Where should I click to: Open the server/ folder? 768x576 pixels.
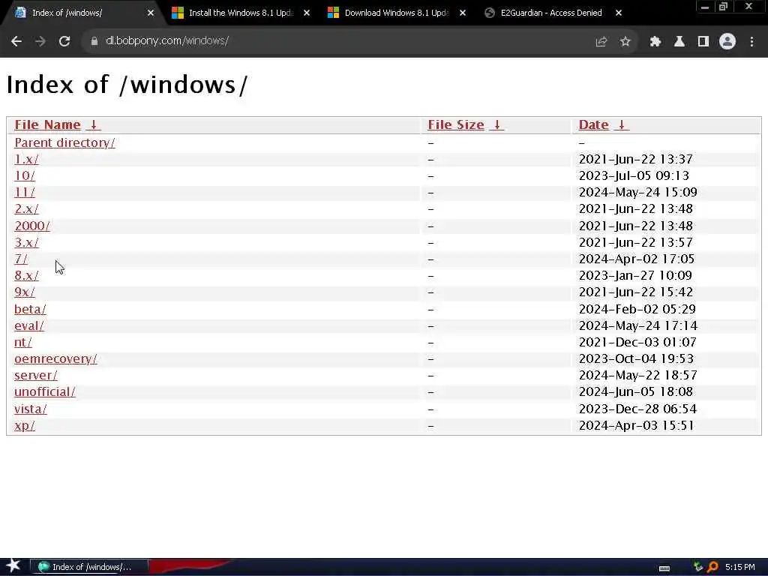pyautogui.click(x=36, y=375)
